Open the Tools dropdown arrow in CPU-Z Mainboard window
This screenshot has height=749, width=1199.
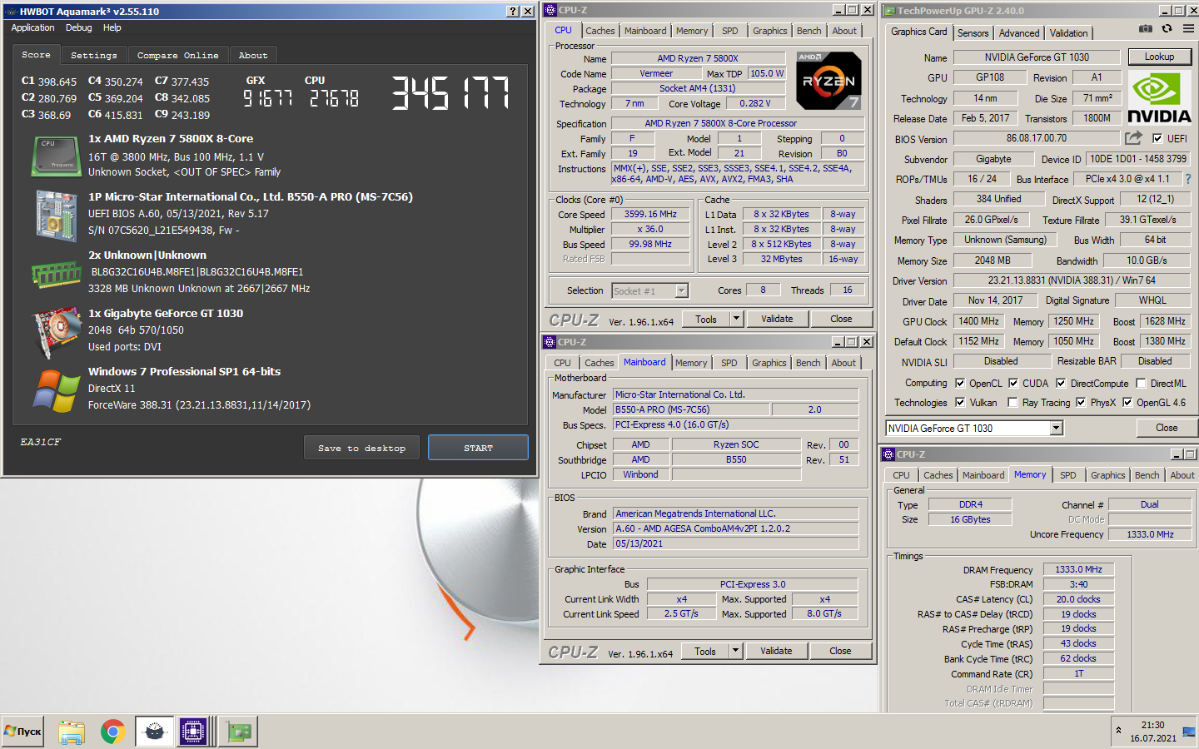[735, 651]
